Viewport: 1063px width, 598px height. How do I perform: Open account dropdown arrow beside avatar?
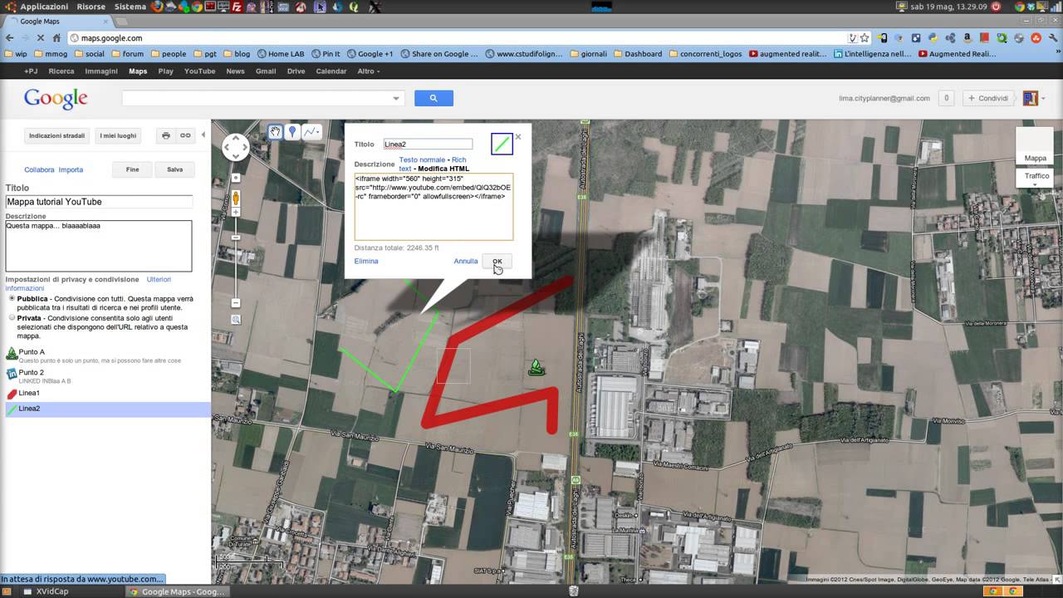pyautogui.click(x=1042, y=98)
